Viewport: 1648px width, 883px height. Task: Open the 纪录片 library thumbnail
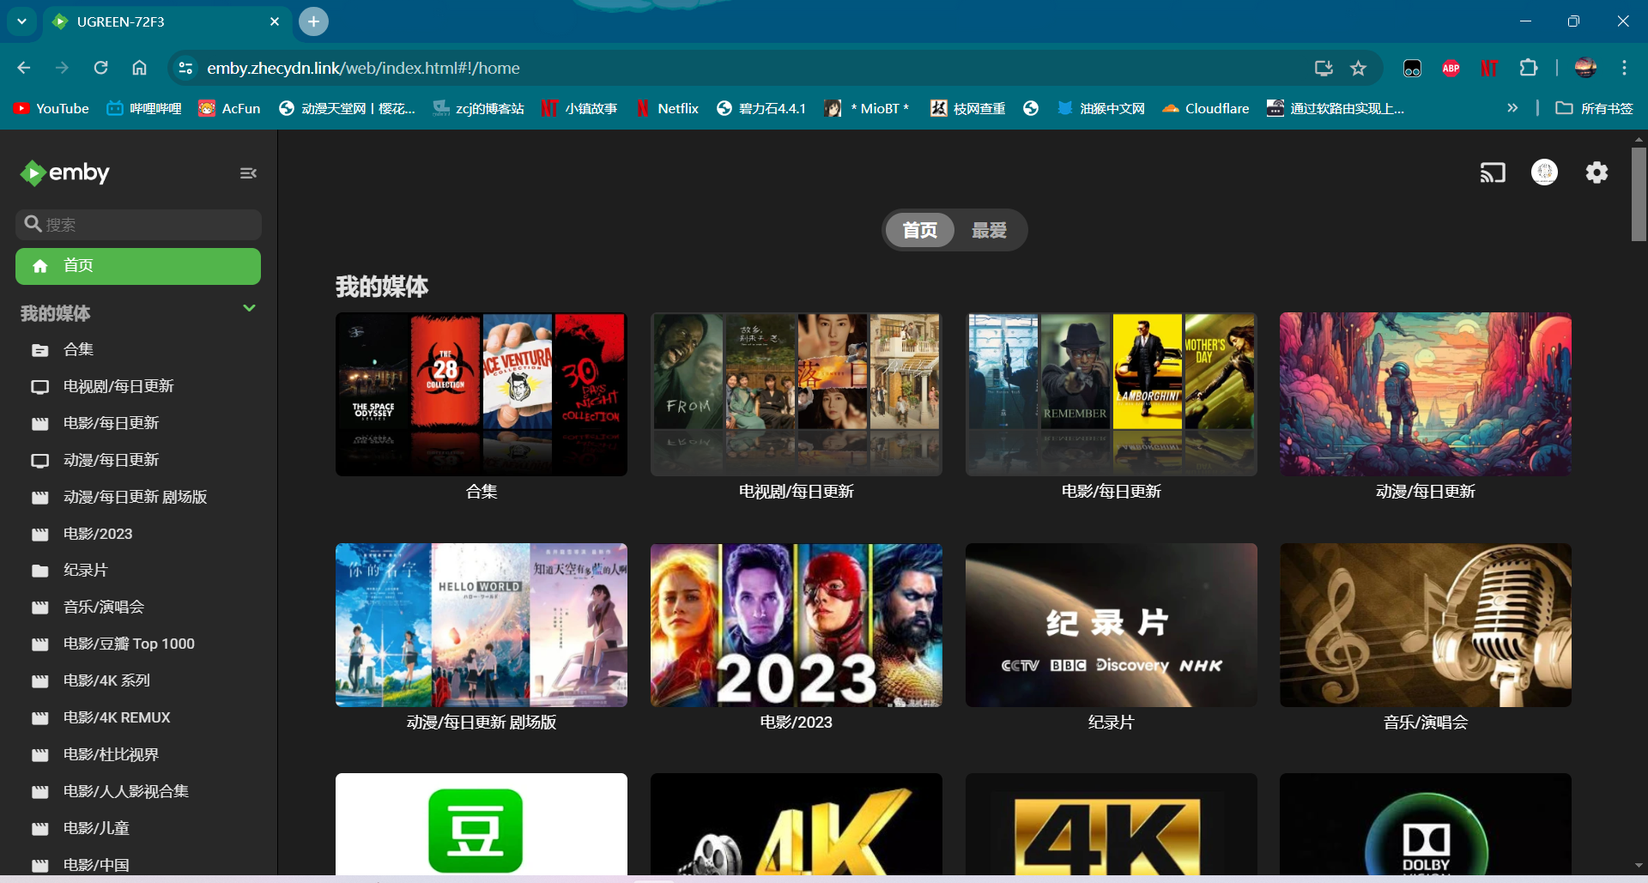point(1111,625)
